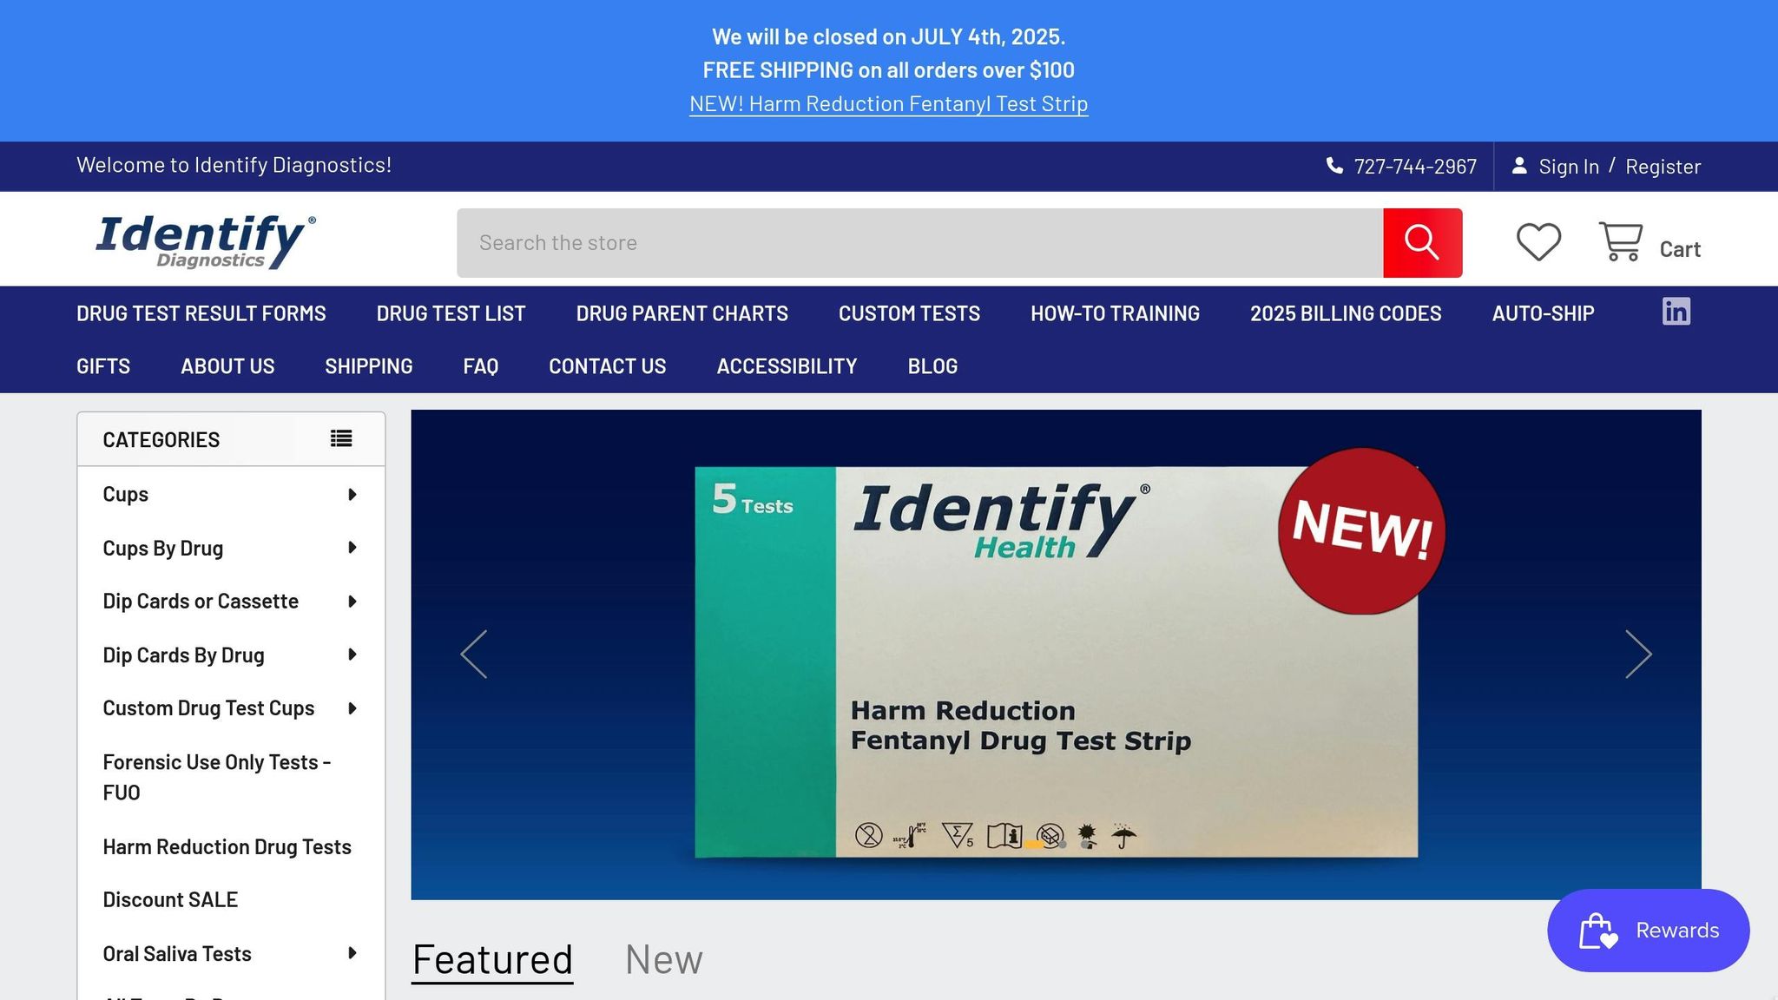Expand Custom Drug Test Cups arrow

[352, 708]
